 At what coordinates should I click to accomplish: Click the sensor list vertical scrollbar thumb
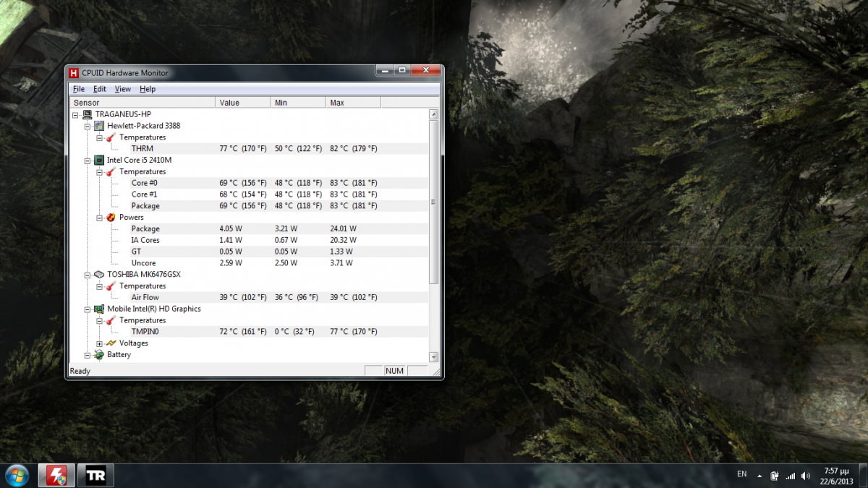pos(433,202)
